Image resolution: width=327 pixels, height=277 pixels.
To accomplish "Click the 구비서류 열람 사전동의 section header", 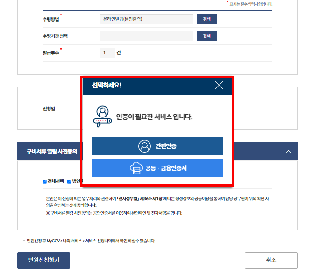I will (52, 152).
